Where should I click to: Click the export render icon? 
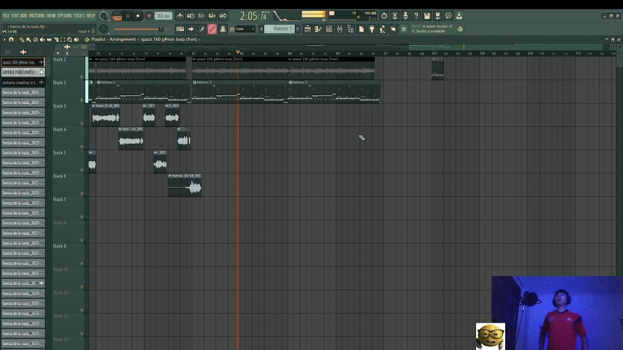[x=459, y=16]
